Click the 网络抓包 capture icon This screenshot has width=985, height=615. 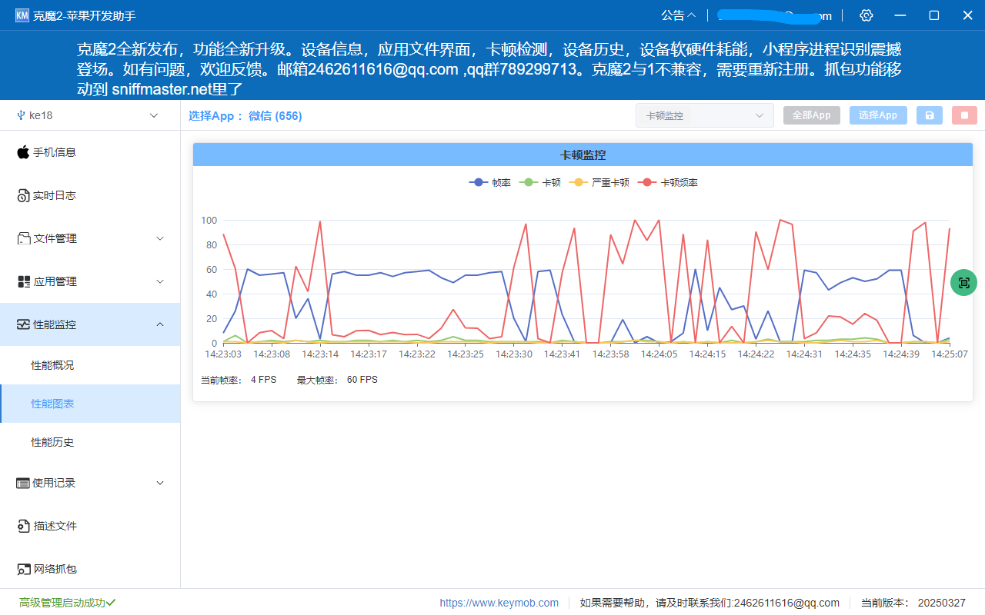point(23,569)
